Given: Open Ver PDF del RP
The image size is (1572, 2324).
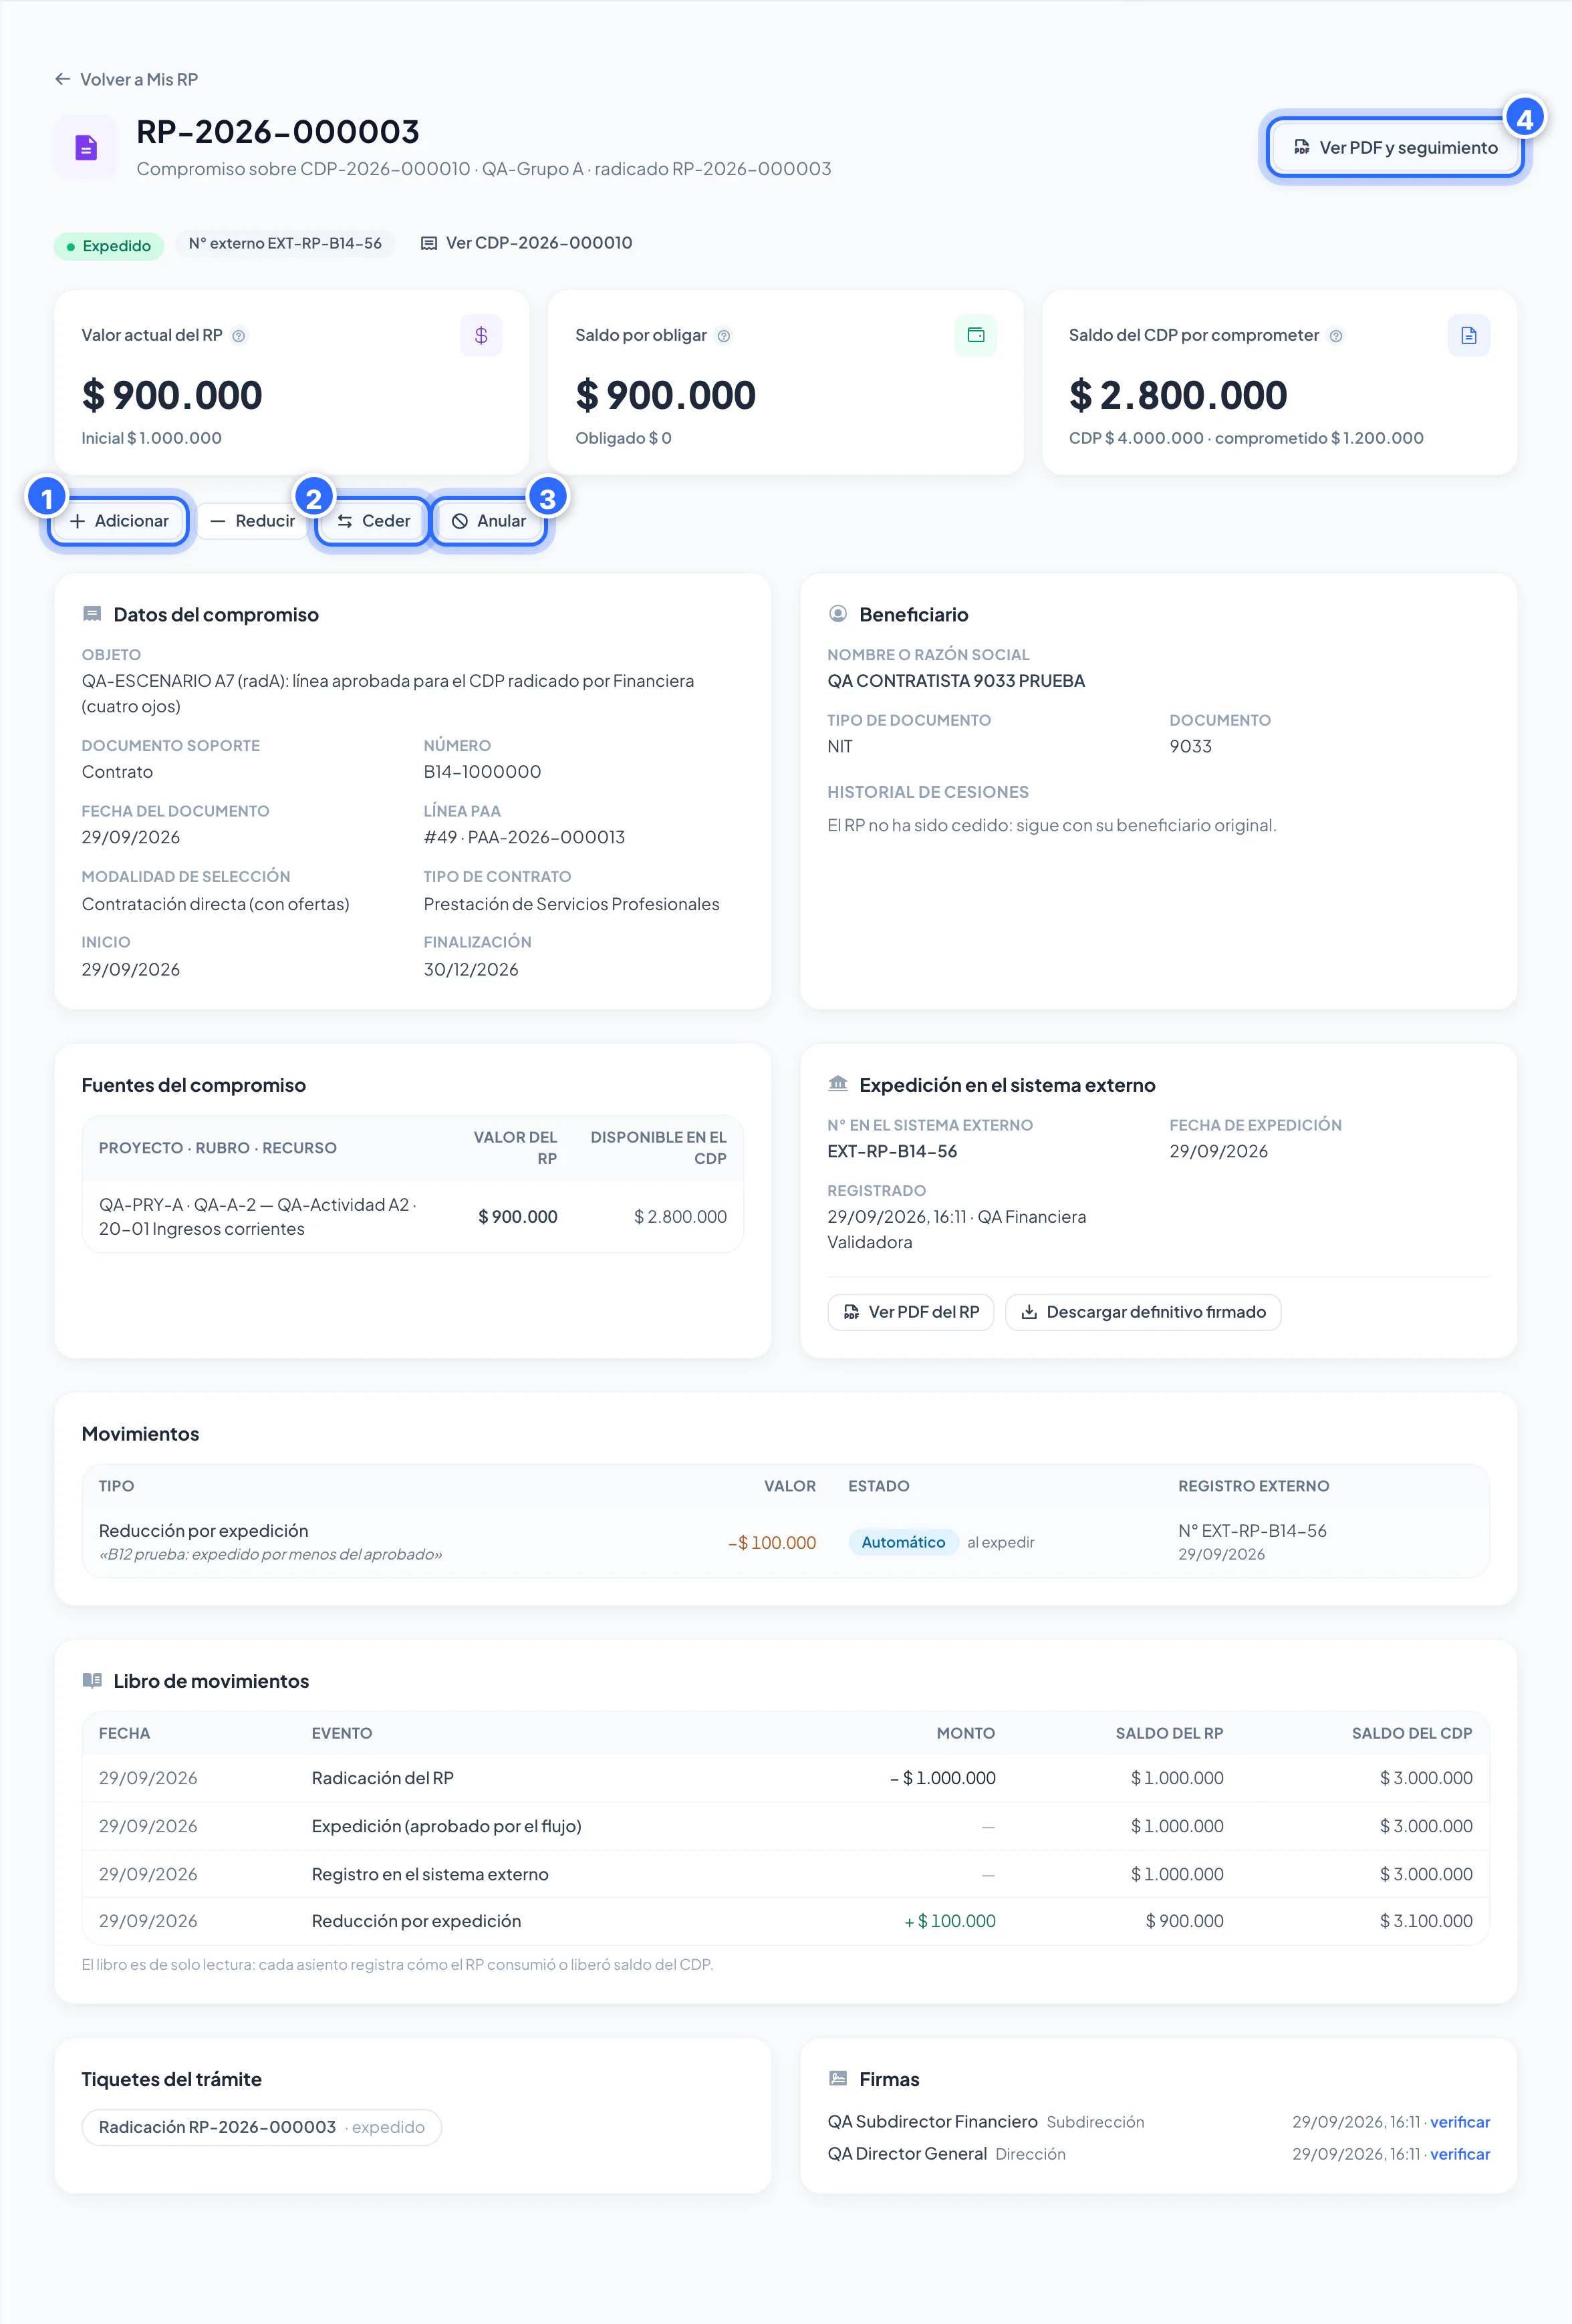Looking at the screenshot, I should pyautogui.click(x=911, y=1312).
